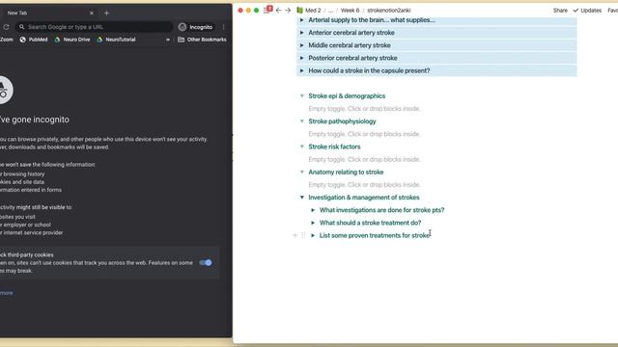Go forward in Notion navigation
Screen dimensions: 618x347
[288, 11]
